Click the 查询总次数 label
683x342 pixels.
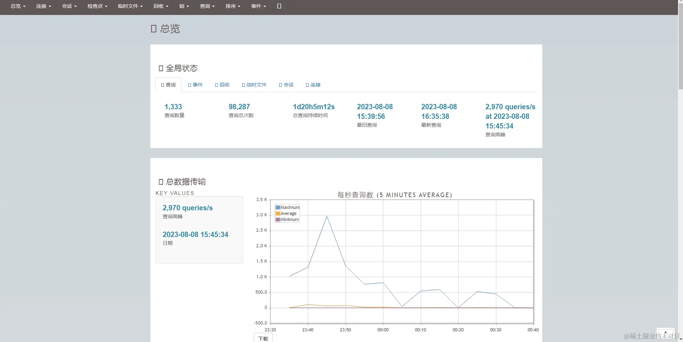coord(241,115)
